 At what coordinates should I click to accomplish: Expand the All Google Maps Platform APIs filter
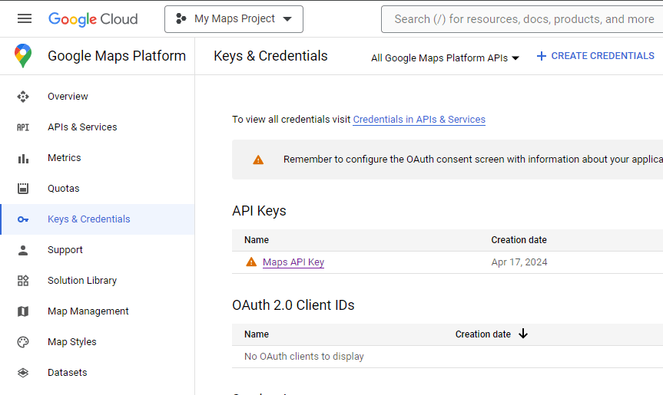pos(445,58)
